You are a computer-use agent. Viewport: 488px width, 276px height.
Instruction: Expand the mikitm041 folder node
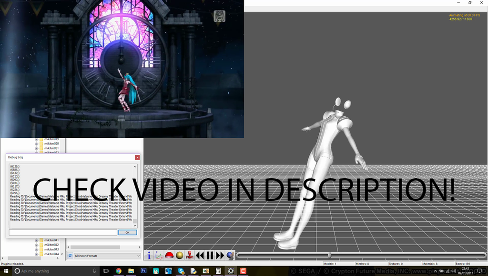pos(36,240)
